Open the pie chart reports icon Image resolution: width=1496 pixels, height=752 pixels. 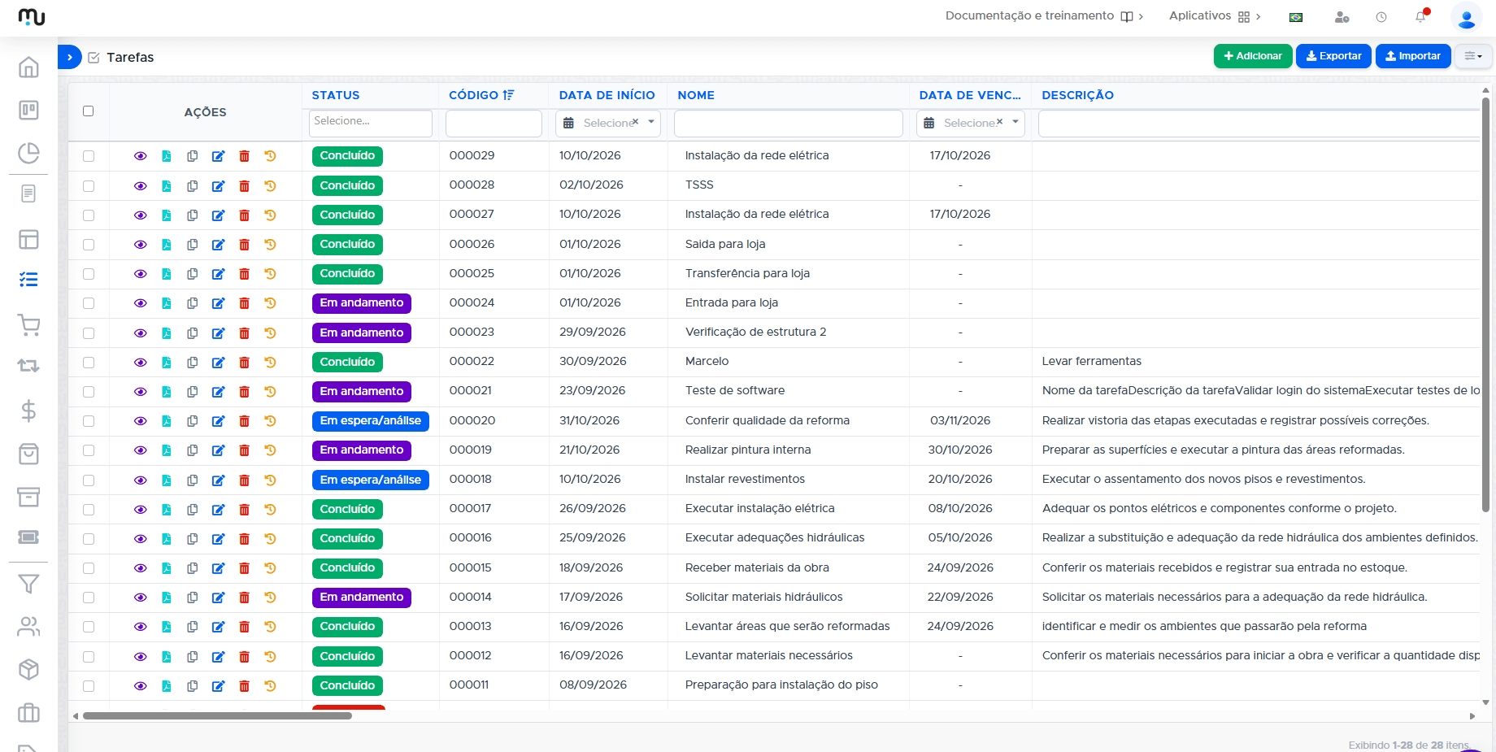(28, 153)
